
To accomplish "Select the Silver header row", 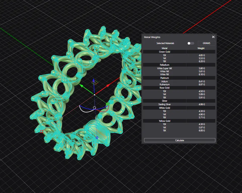I will (179, 101).
